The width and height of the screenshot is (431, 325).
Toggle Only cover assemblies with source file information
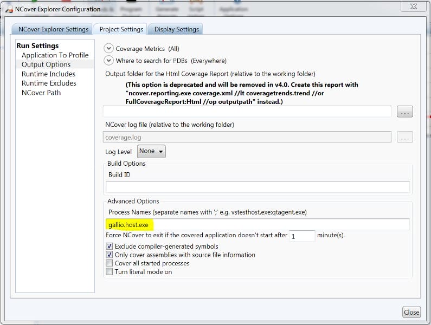tap(110, 255)
